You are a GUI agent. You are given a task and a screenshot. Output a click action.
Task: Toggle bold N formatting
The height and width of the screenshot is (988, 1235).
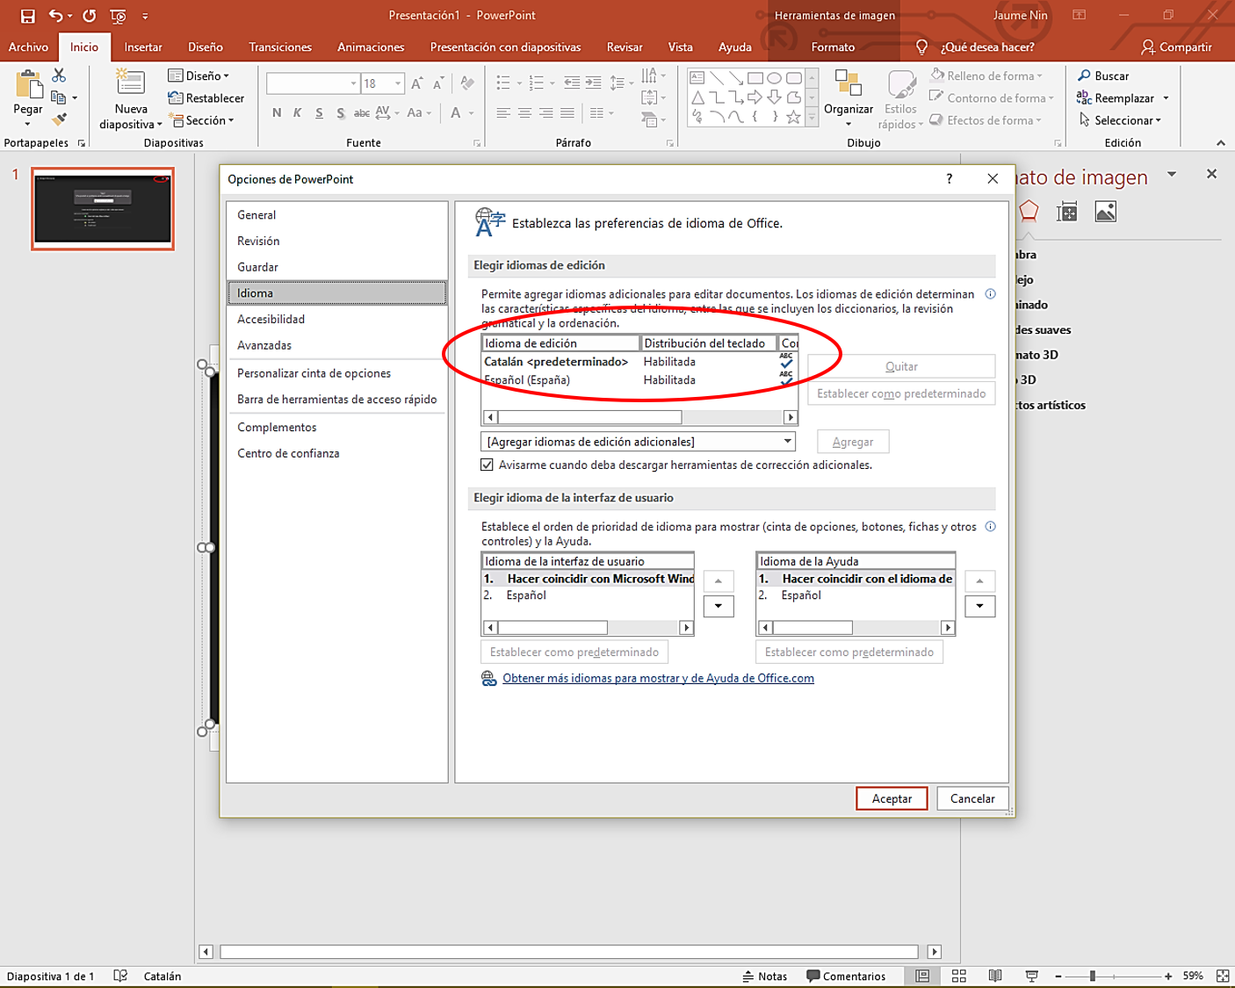277,112
